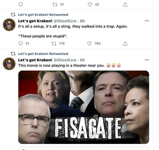Open avatar of the "It's all a setup" tweet
159x150 pixels.
click(9, 25)
